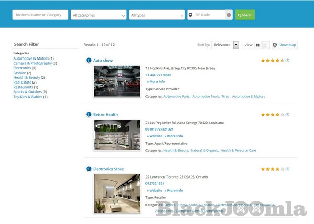Click the number 1 marker badge
314x224 pixels.
89,61
